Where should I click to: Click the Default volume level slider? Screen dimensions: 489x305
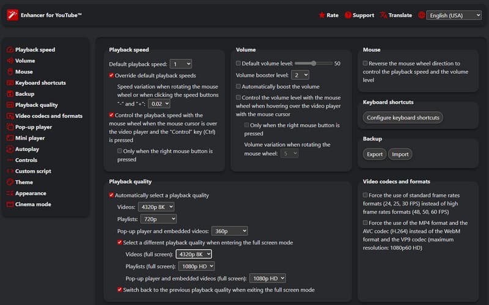click(x=314, y=64)
